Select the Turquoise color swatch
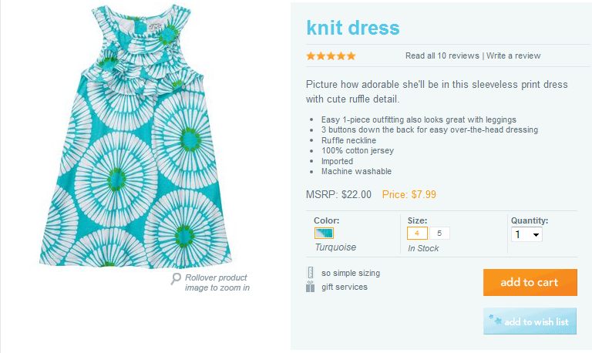Viewport: 592px width, 353px height. [x=325, y=233]
